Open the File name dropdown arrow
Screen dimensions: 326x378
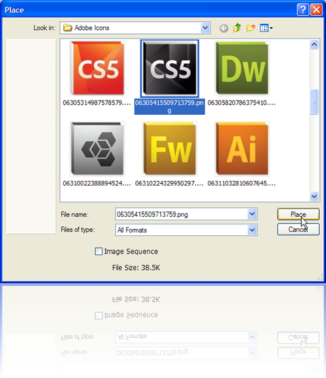[252, 214]
